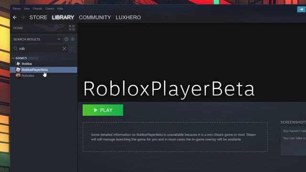Go to library Home
The image size is (306, 172).
(x=18, y=28)
